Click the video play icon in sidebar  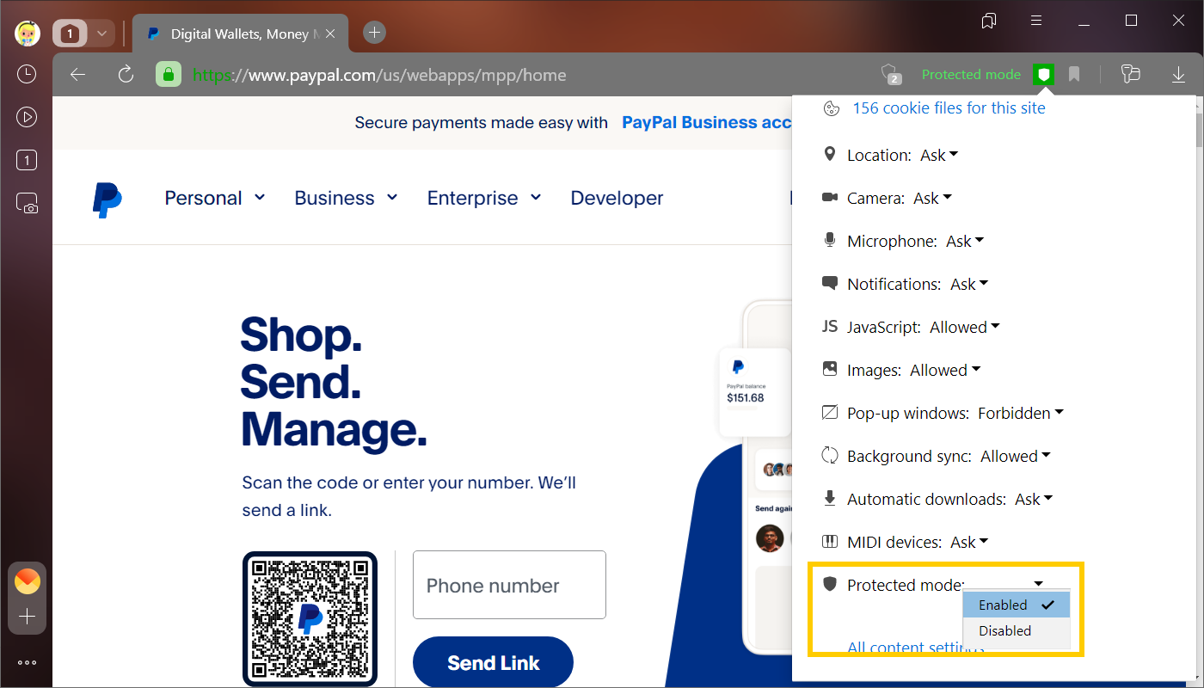coord(27,117)
